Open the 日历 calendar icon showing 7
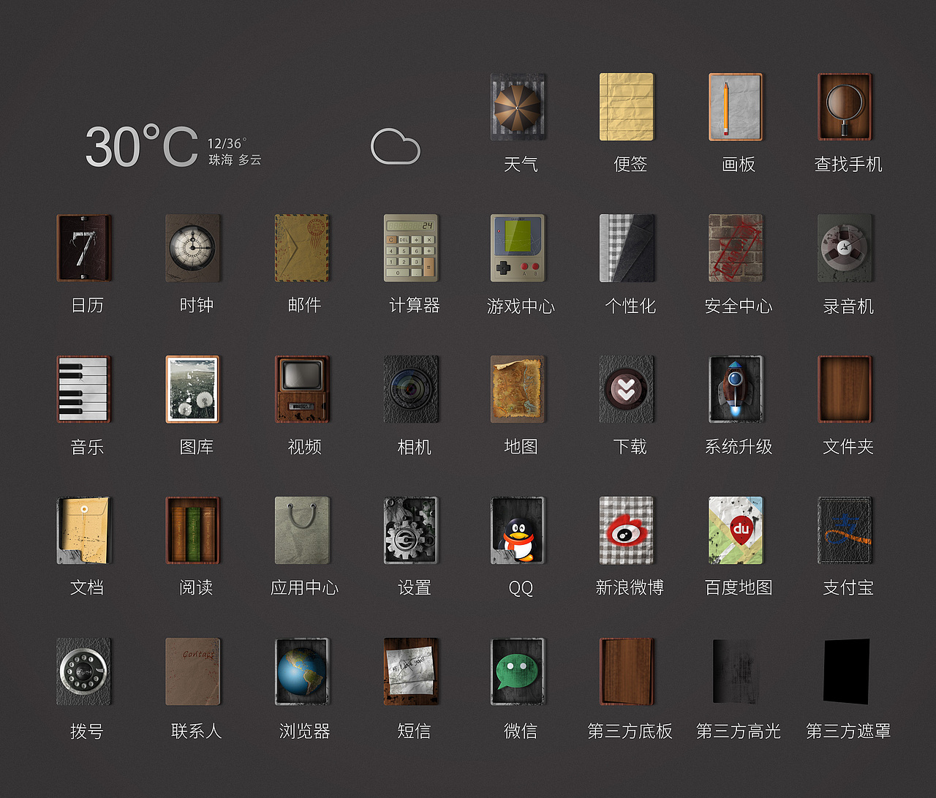Image resolution: width=936 pixels, height=798 pixels. pyautogui.click(x=84, y=248)
